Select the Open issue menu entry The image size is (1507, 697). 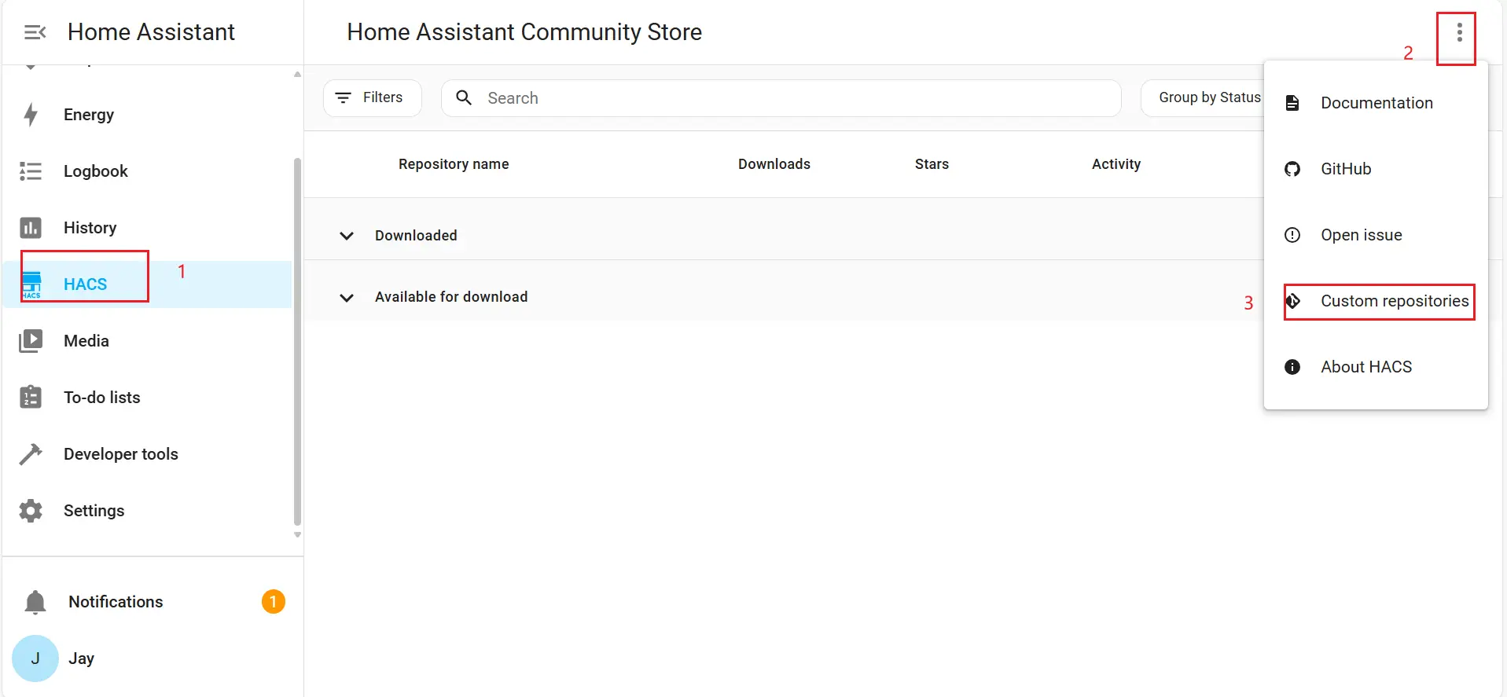[x=1361, y=235]
